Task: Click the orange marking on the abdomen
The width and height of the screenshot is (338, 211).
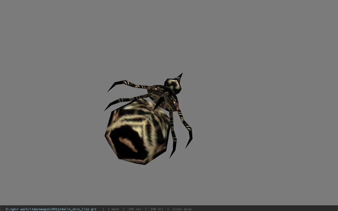Action: tap(128, 144)
